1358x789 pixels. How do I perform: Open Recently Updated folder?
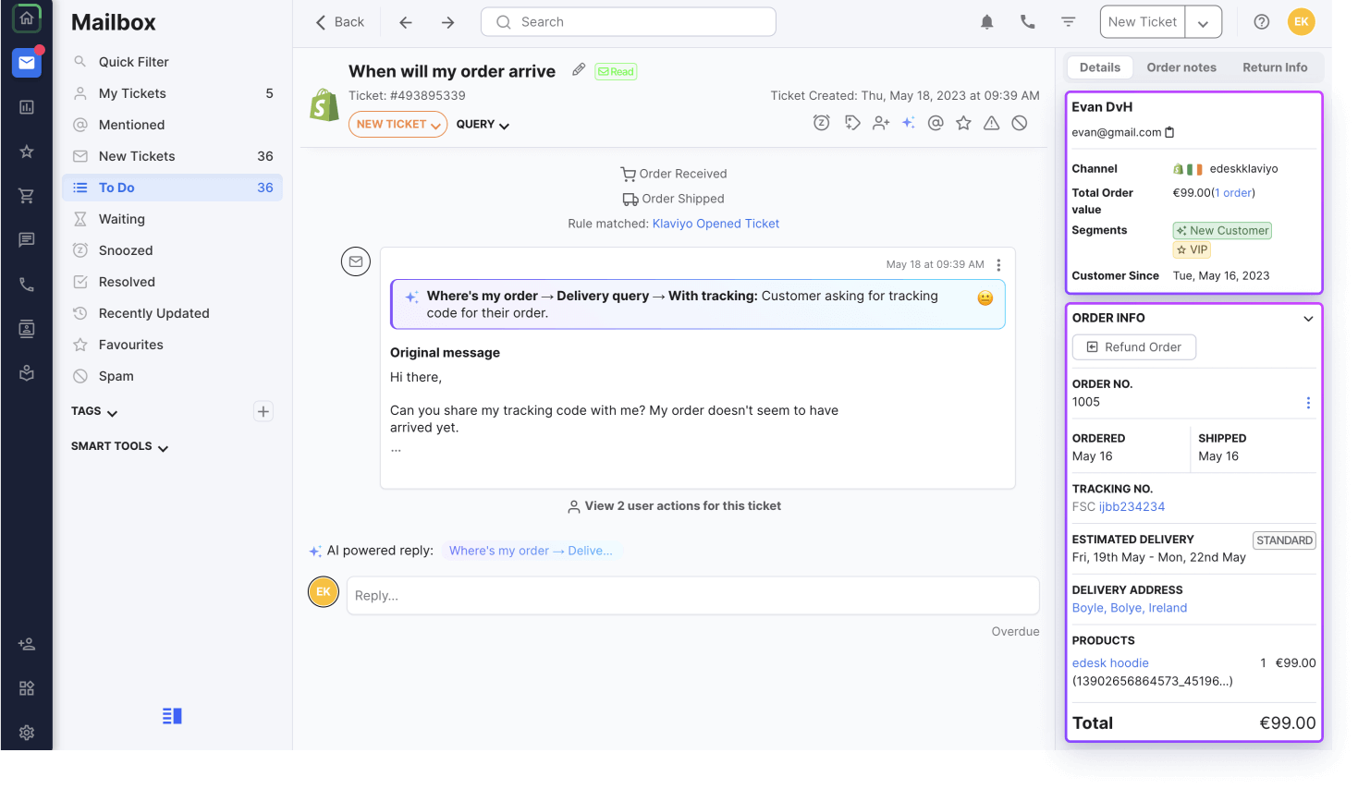point(172,313)
